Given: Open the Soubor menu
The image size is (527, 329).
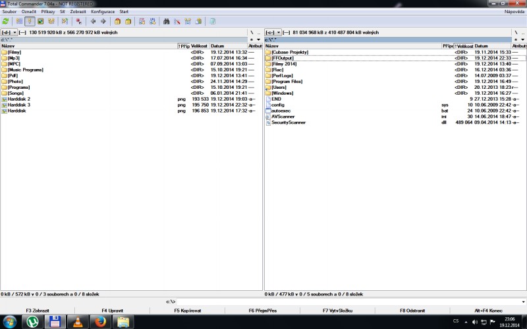Looking at the screenshot, I should (9, 11).
